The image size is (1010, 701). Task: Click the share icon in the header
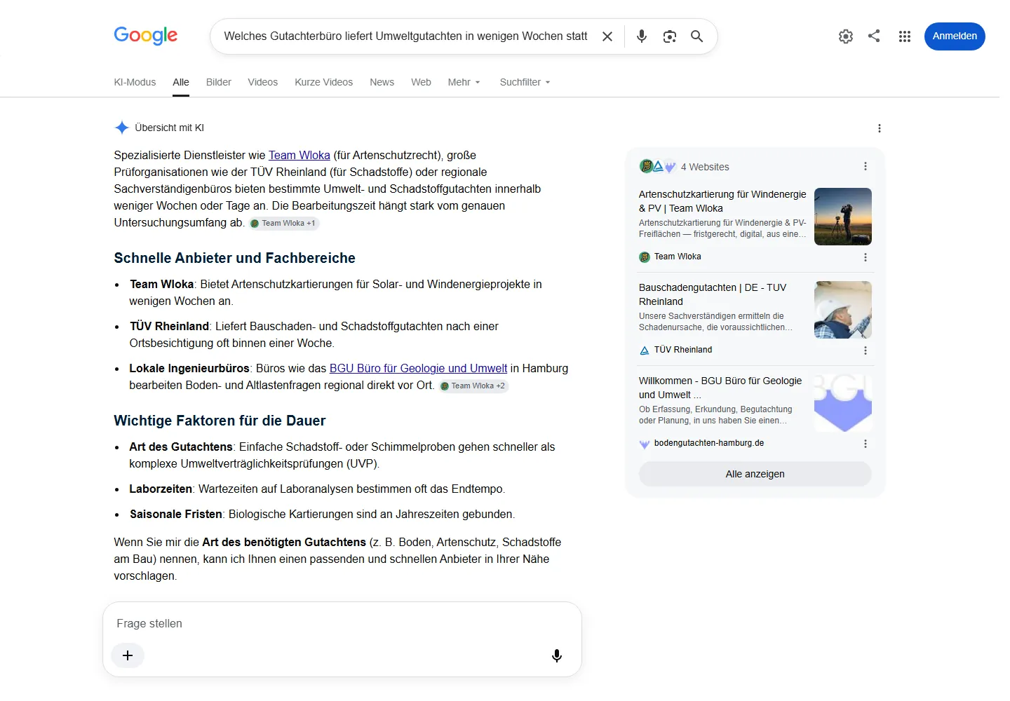coord(874,36)
